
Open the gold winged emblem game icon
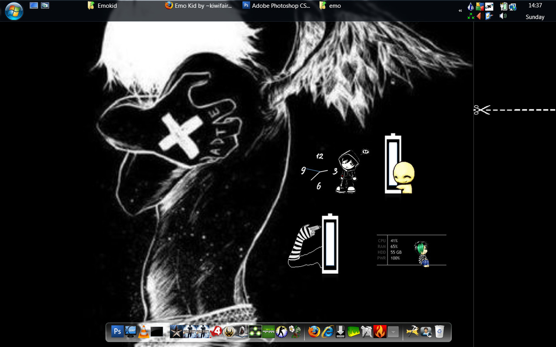click(x=229, y=332)
